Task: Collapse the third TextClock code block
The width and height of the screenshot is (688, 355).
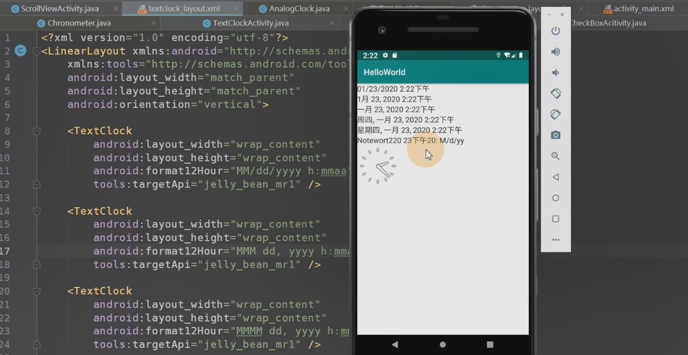Action: click(36, 291)
